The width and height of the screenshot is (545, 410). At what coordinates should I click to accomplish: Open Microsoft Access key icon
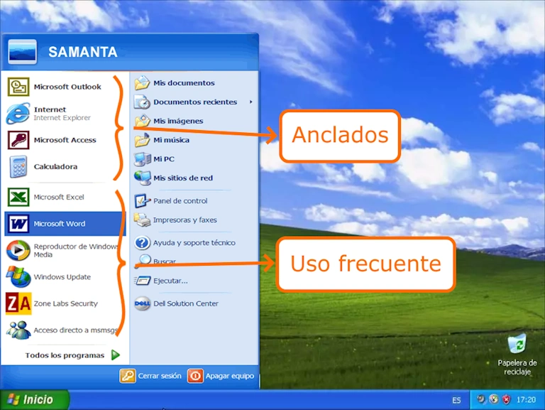point(18,140)
